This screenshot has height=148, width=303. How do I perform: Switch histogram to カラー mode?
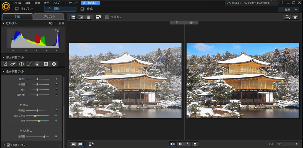coord(52,23)
